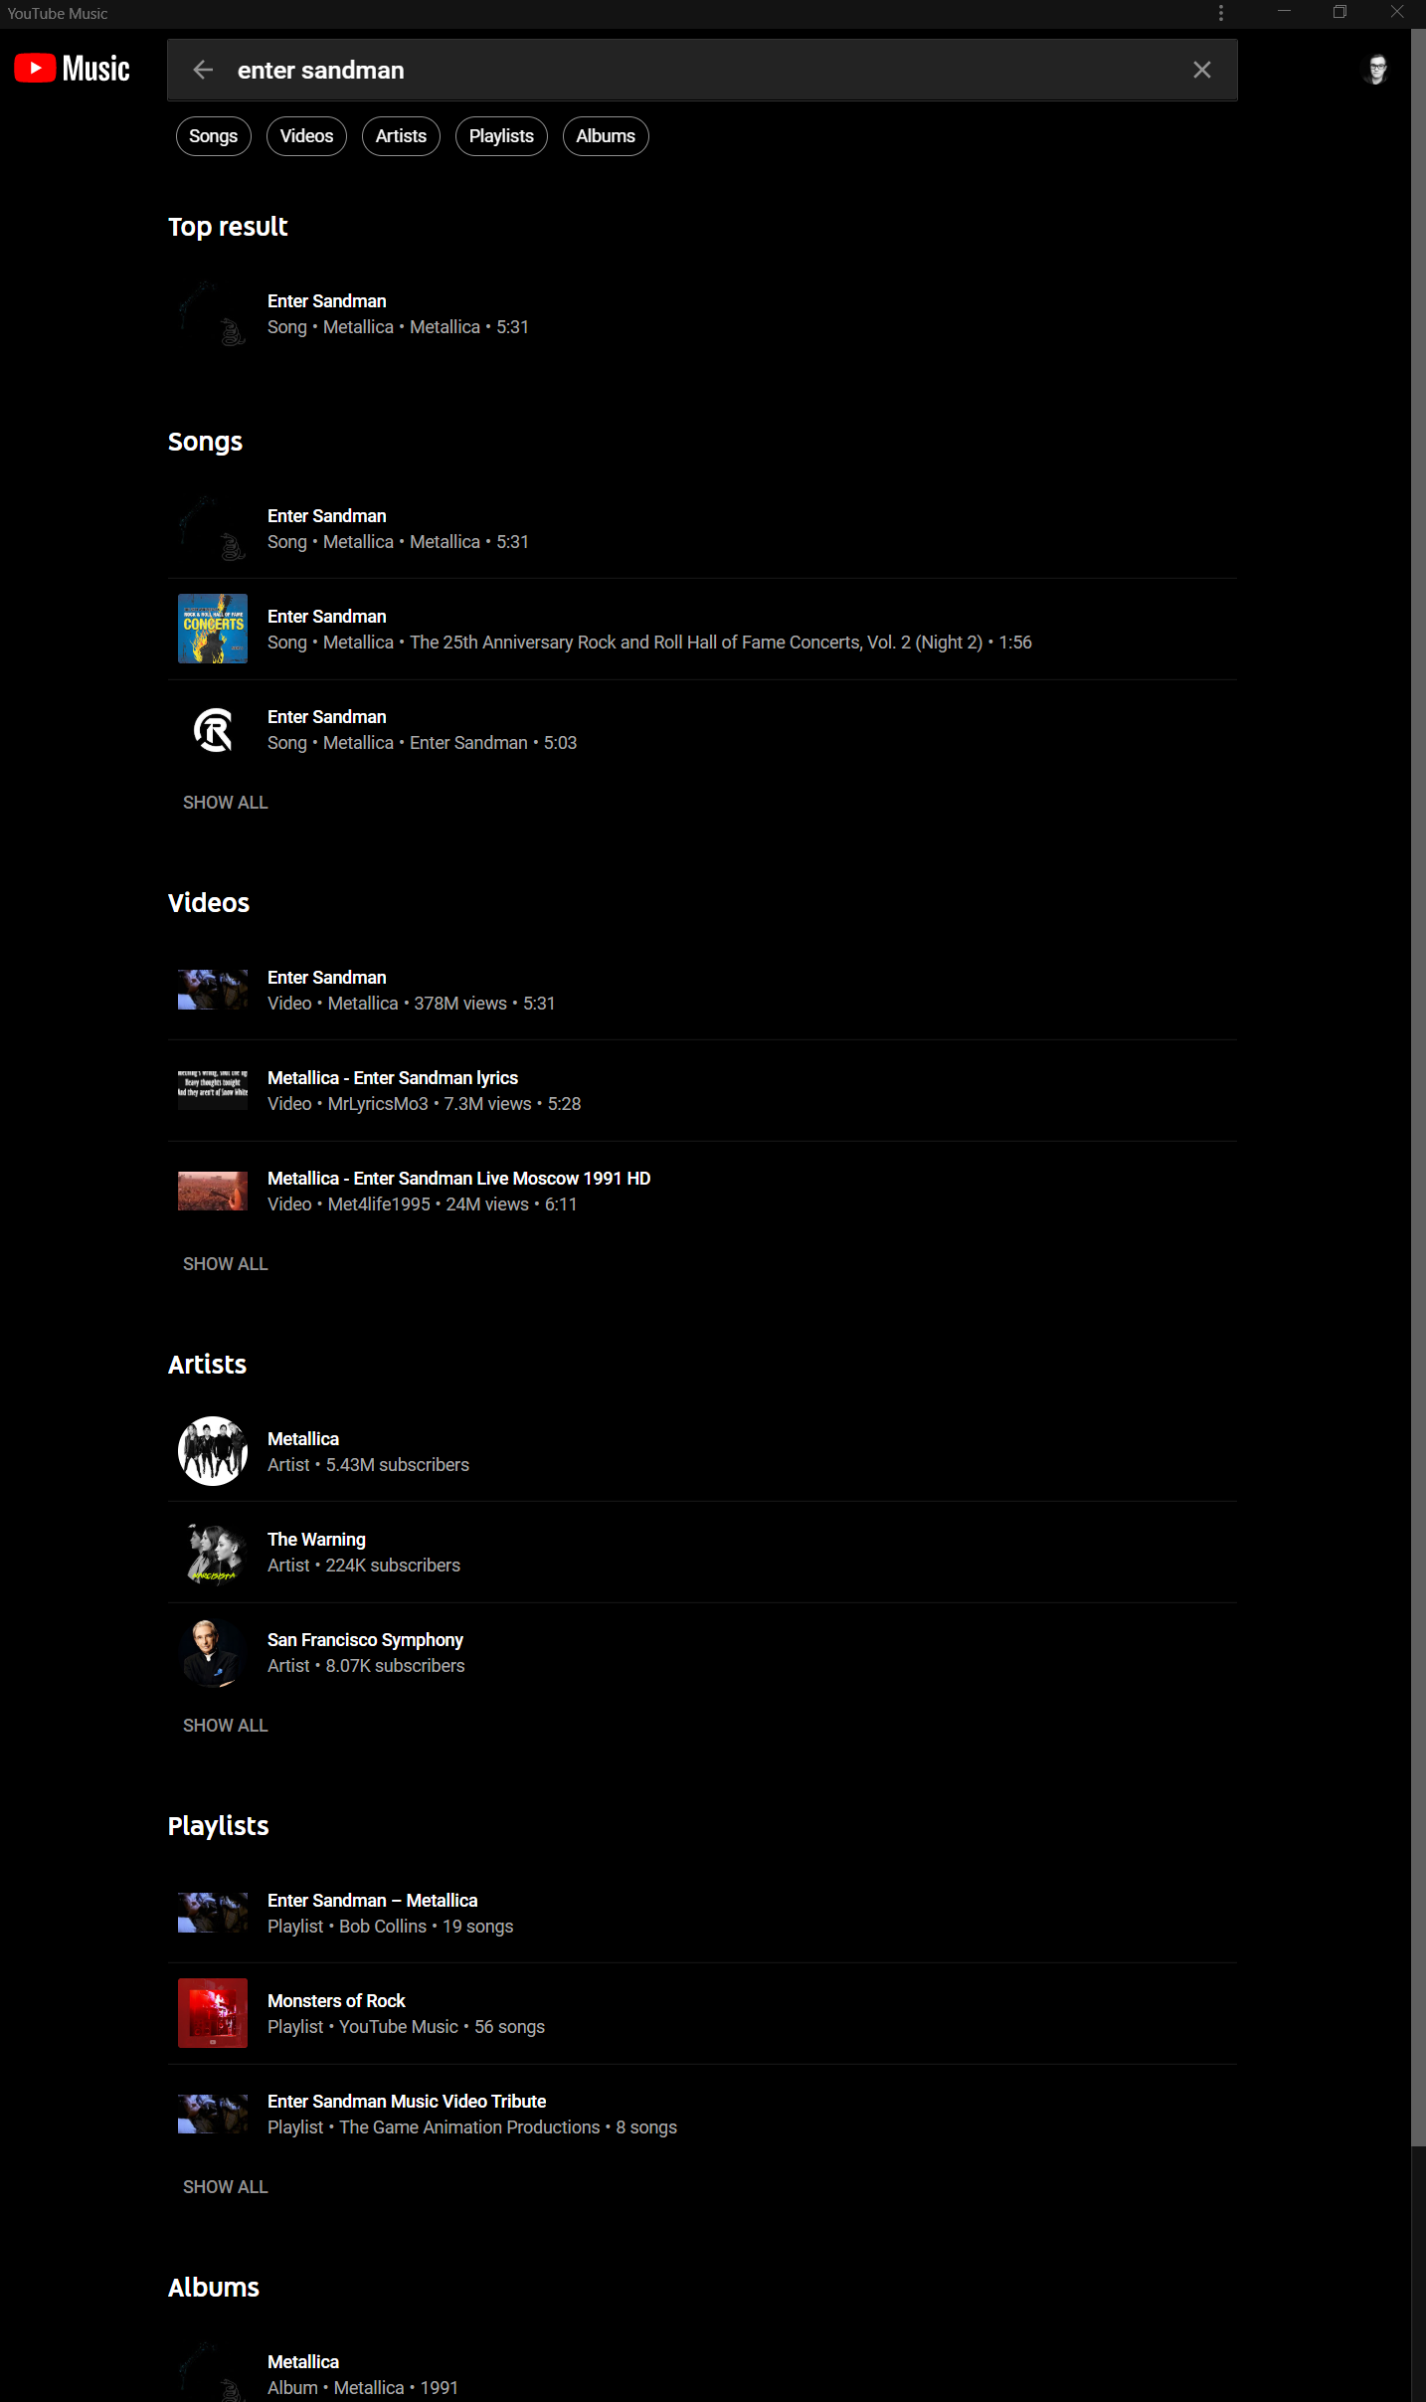Open Enter Sandman album link on 5:03 song
Viewport: 1426px width, 2402px height.
click(468, 743)
